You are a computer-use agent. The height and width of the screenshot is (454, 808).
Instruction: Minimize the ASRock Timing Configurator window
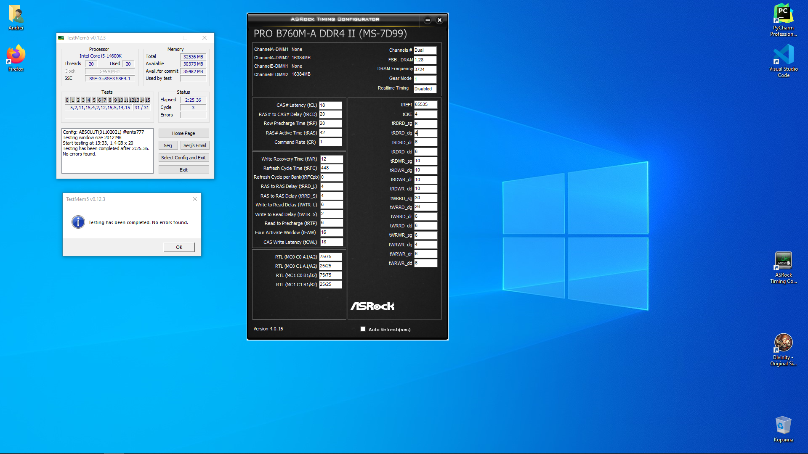428,20
